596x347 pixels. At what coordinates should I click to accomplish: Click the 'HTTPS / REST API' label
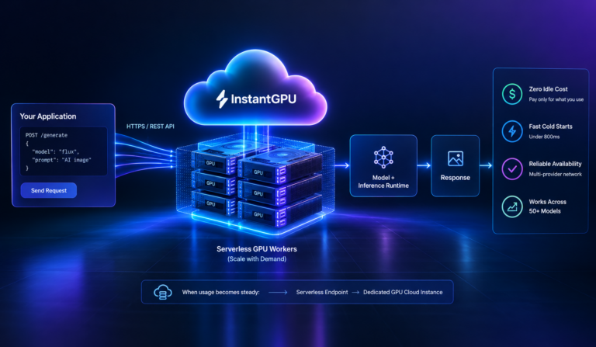click(150, 127)
